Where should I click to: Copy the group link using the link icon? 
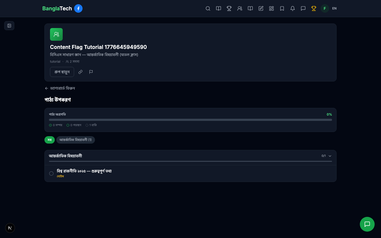[80, 72]
